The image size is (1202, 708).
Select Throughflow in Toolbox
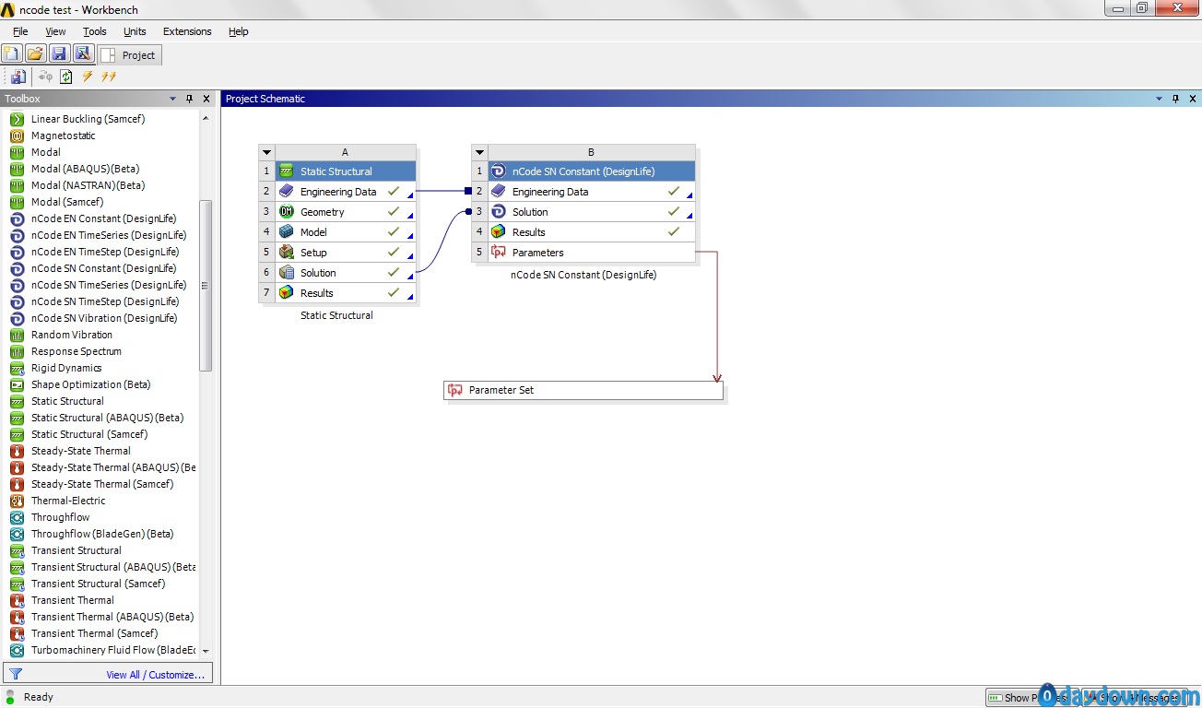click(61, 517)
